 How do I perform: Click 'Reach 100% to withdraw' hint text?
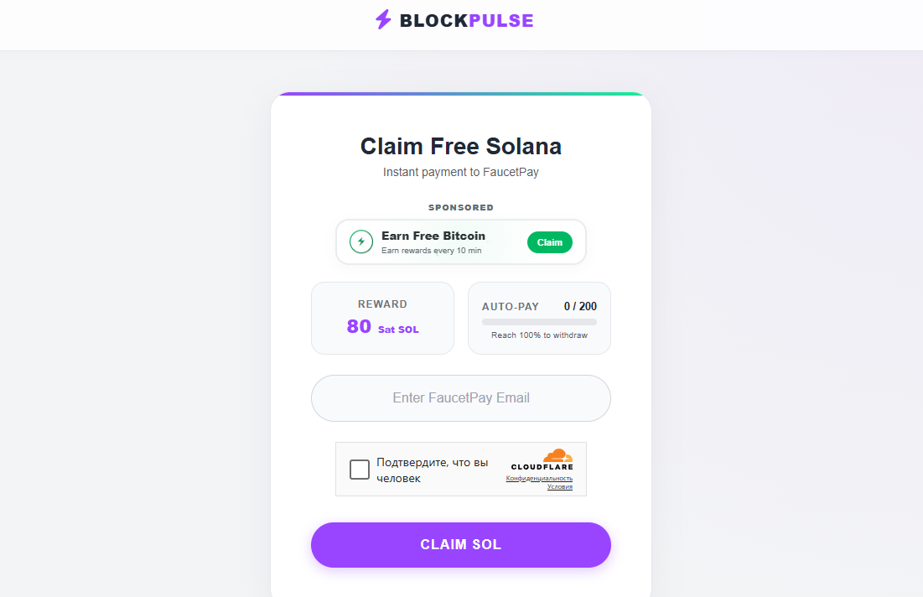pyautogui.click(x=539, y=335)
